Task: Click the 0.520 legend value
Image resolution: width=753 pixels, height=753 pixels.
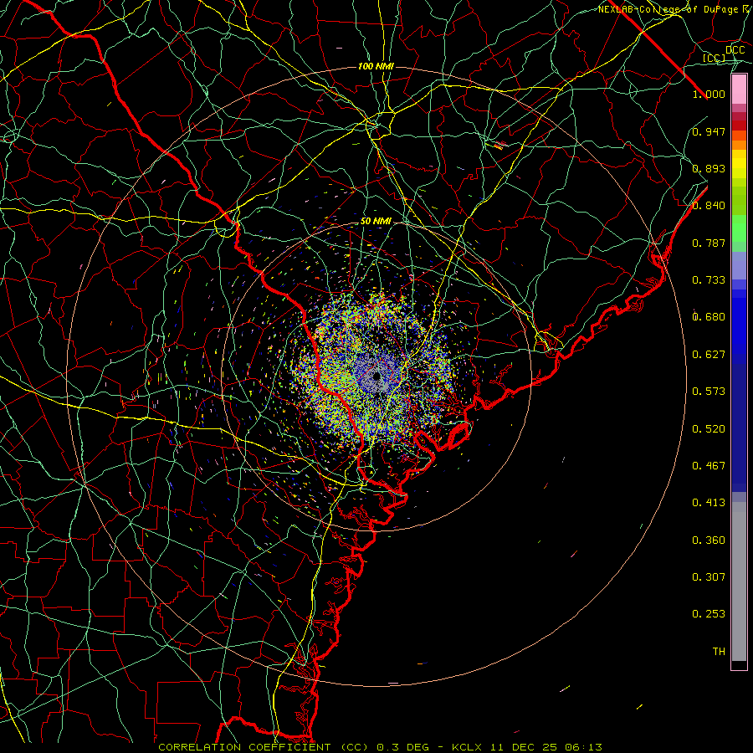Action: [709, 429]
